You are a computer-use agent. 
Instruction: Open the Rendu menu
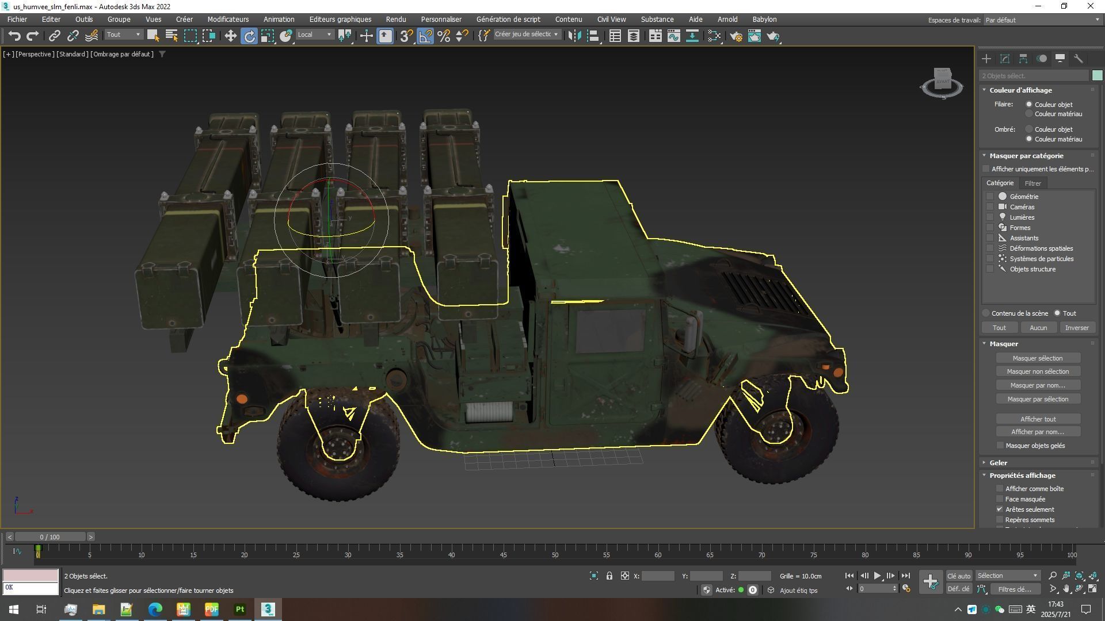[x=396, y=19]
